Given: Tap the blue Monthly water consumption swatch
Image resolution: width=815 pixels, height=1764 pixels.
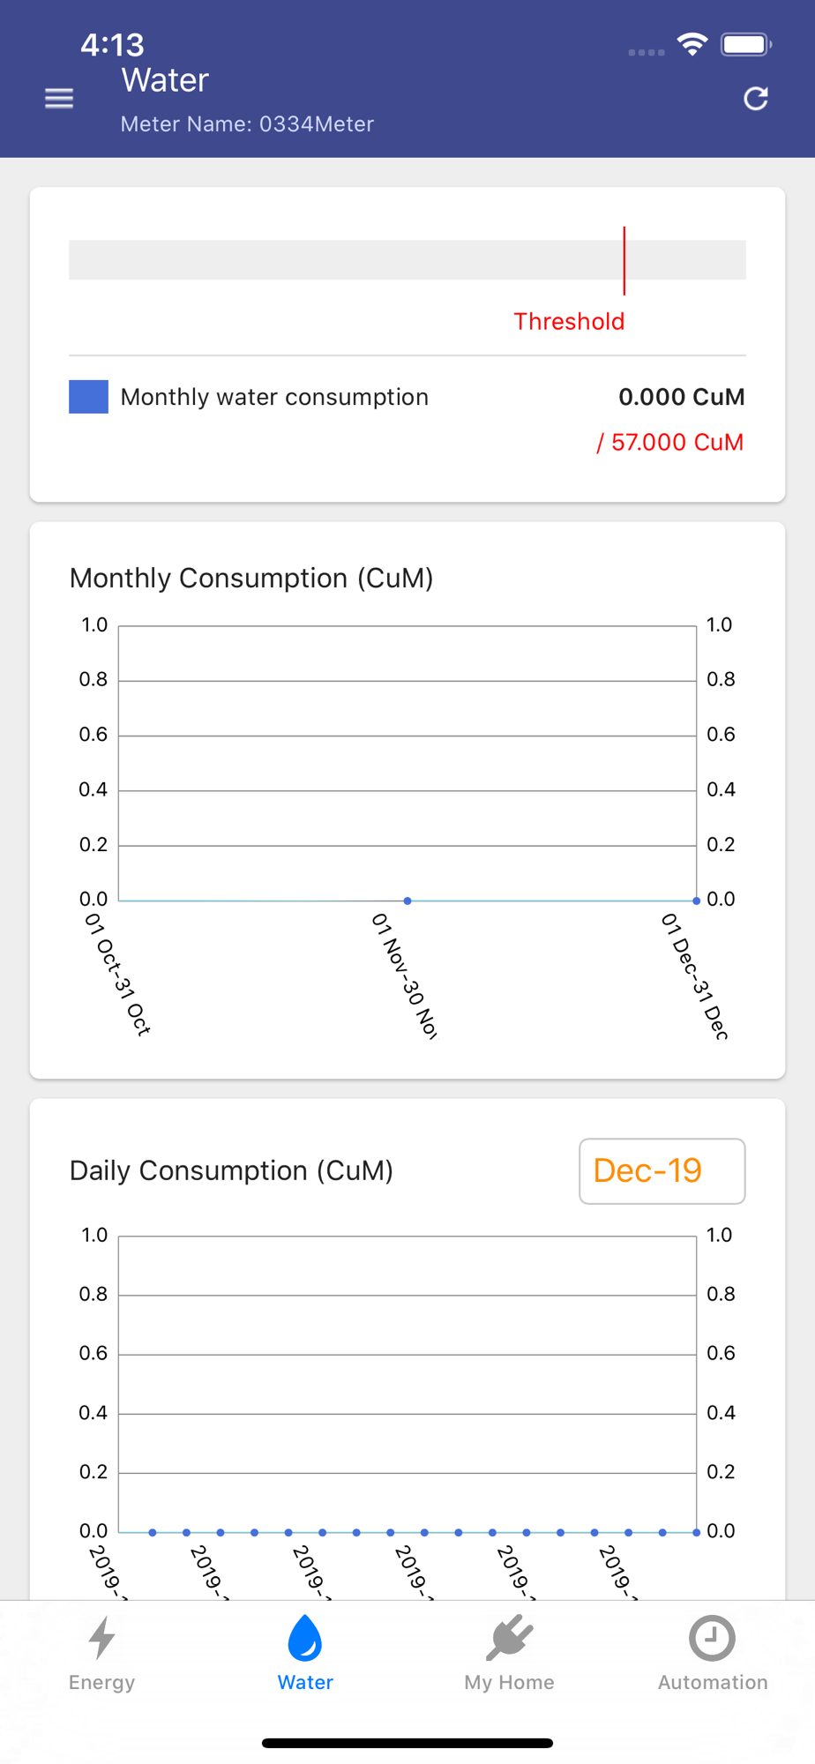Looking at the screenshot, I should tap(88, 397).
